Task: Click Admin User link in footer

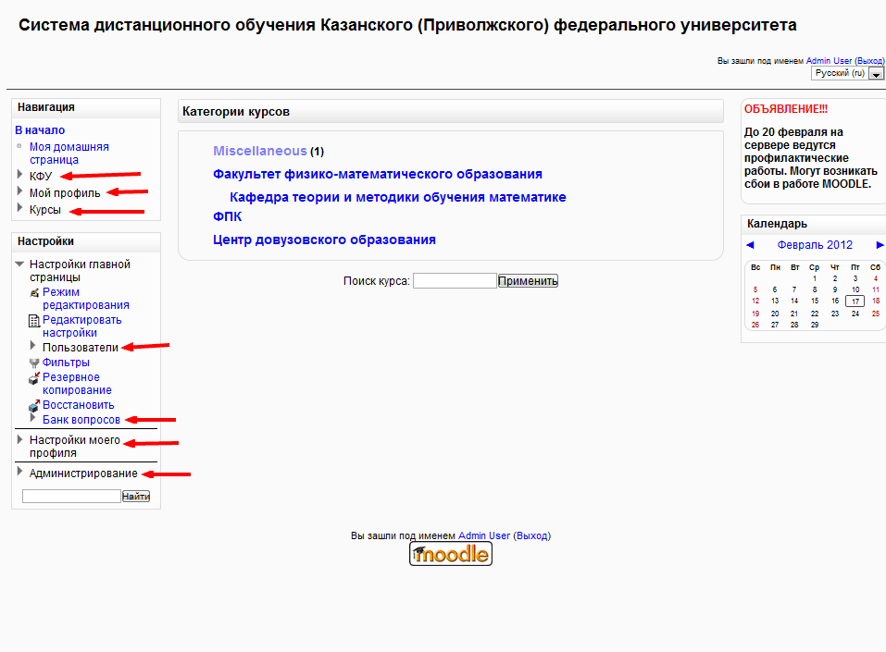Action: [483, 535]
